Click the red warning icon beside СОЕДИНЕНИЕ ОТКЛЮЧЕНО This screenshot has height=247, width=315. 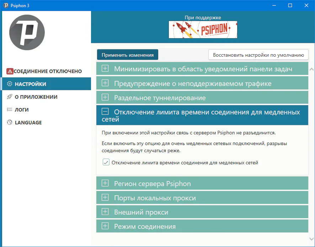pos(10,71)
